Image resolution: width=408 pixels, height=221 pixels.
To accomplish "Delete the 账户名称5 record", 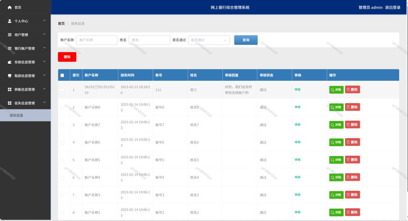I will point(352,160).
